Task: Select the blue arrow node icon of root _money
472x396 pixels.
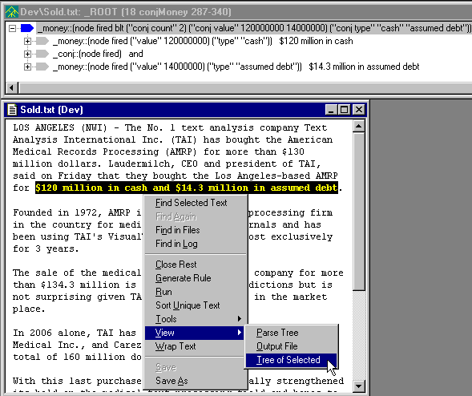Action: point(27,28)
